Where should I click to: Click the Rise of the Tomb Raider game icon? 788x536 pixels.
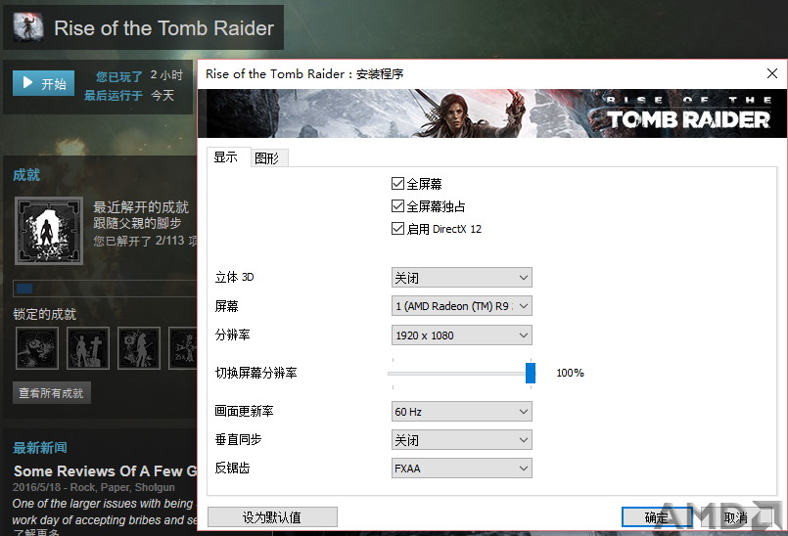28,27
